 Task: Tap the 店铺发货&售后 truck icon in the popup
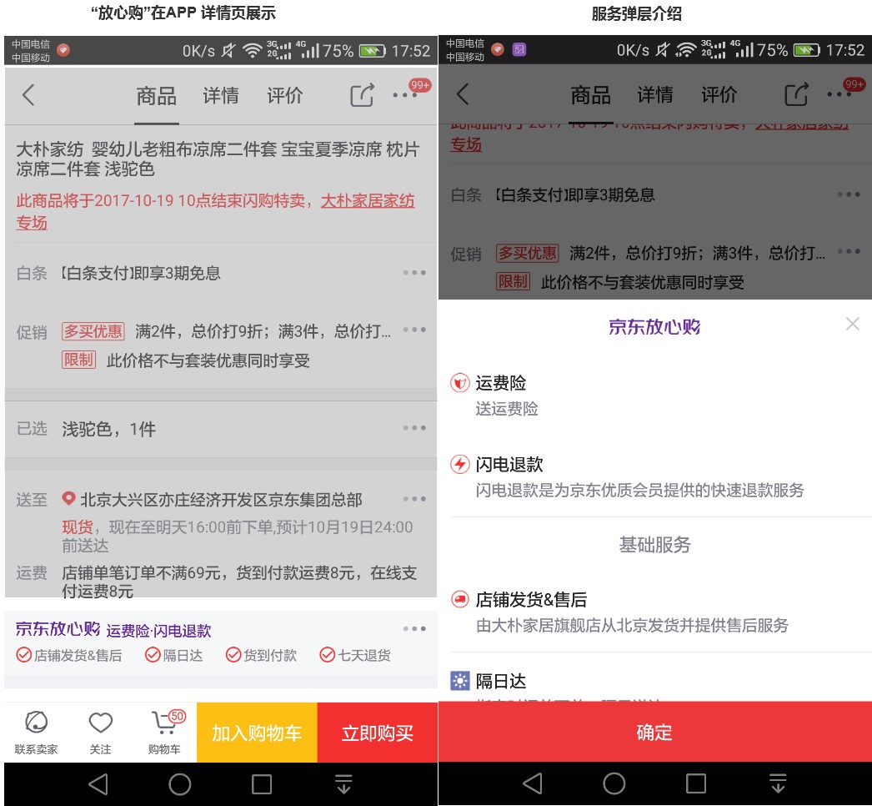[460, 599]
